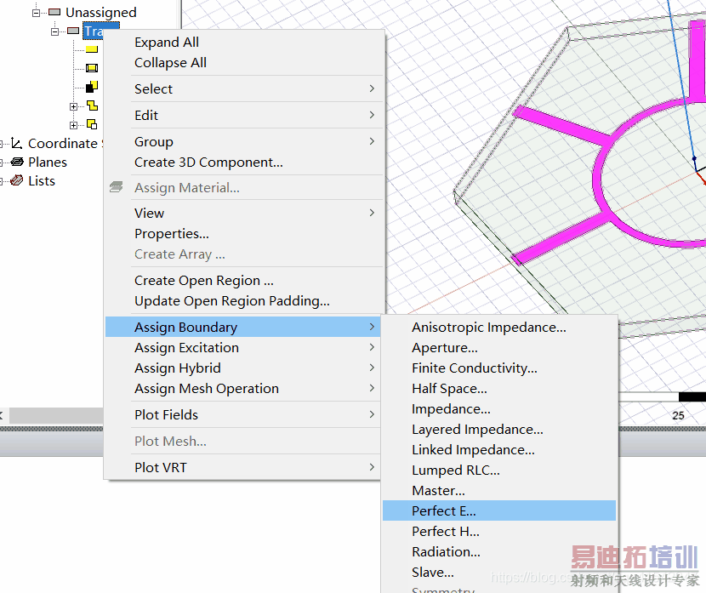
Task: Select Aperture... boundary
Action: tap(499, 348)
